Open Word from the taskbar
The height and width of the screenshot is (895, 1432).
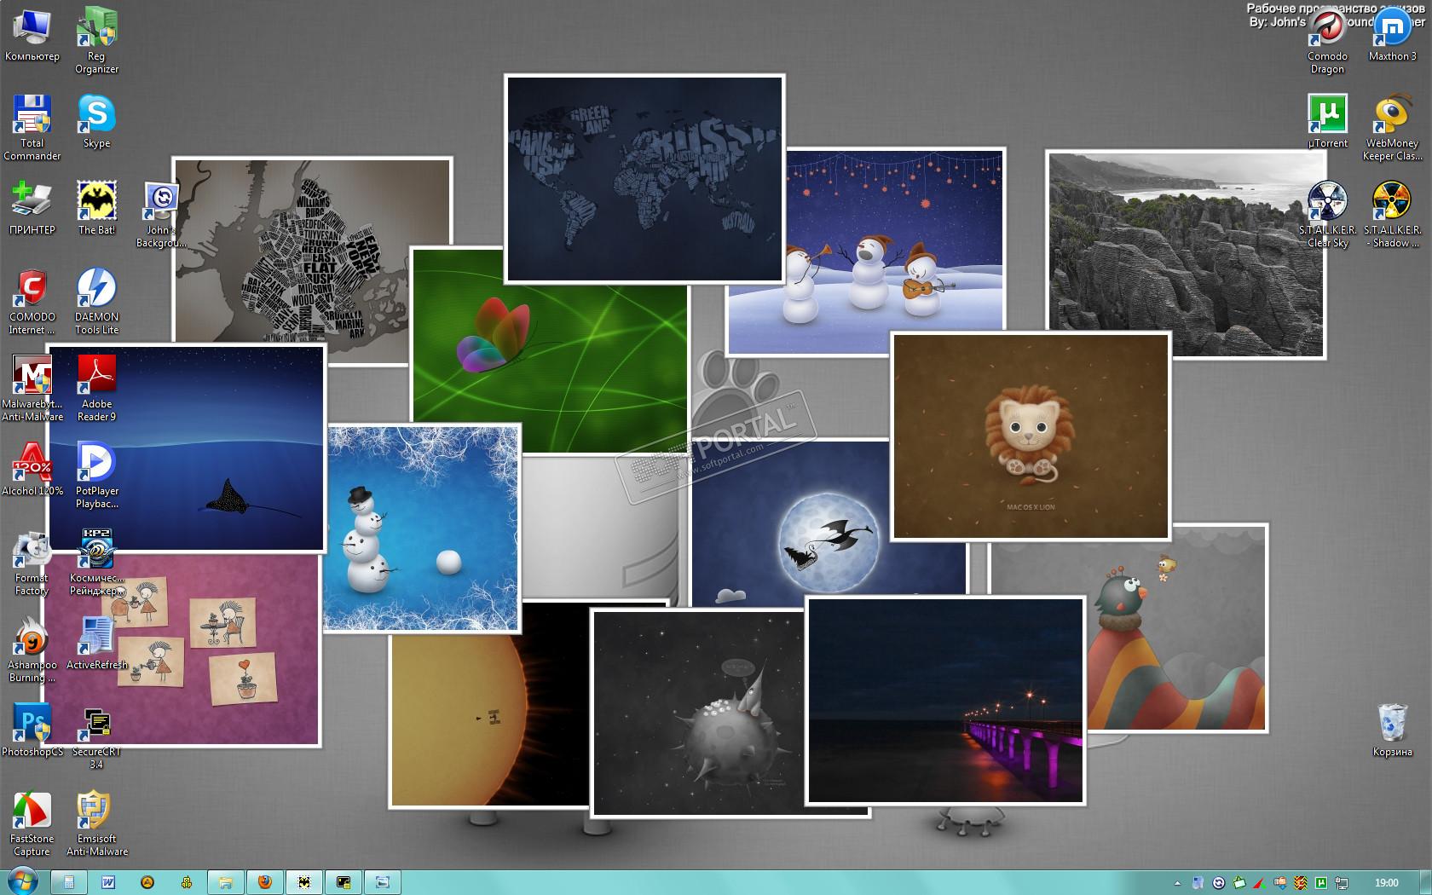coord(108,882)
